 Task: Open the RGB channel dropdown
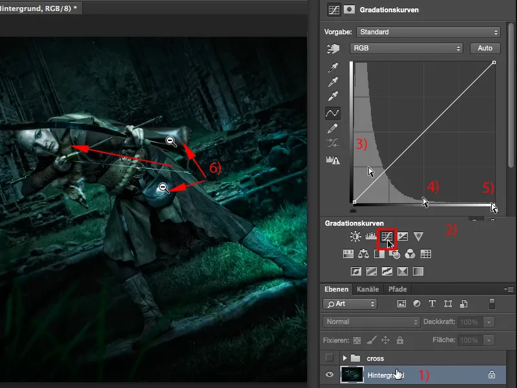(406, 48)
